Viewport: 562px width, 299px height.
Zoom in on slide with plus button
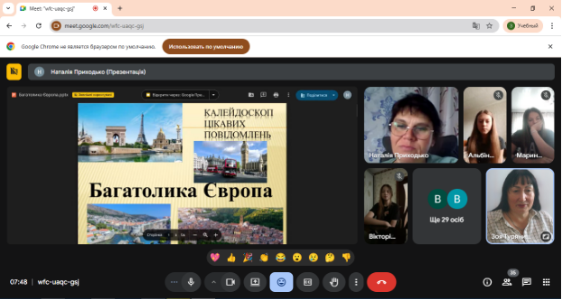(x=215, y=235)
